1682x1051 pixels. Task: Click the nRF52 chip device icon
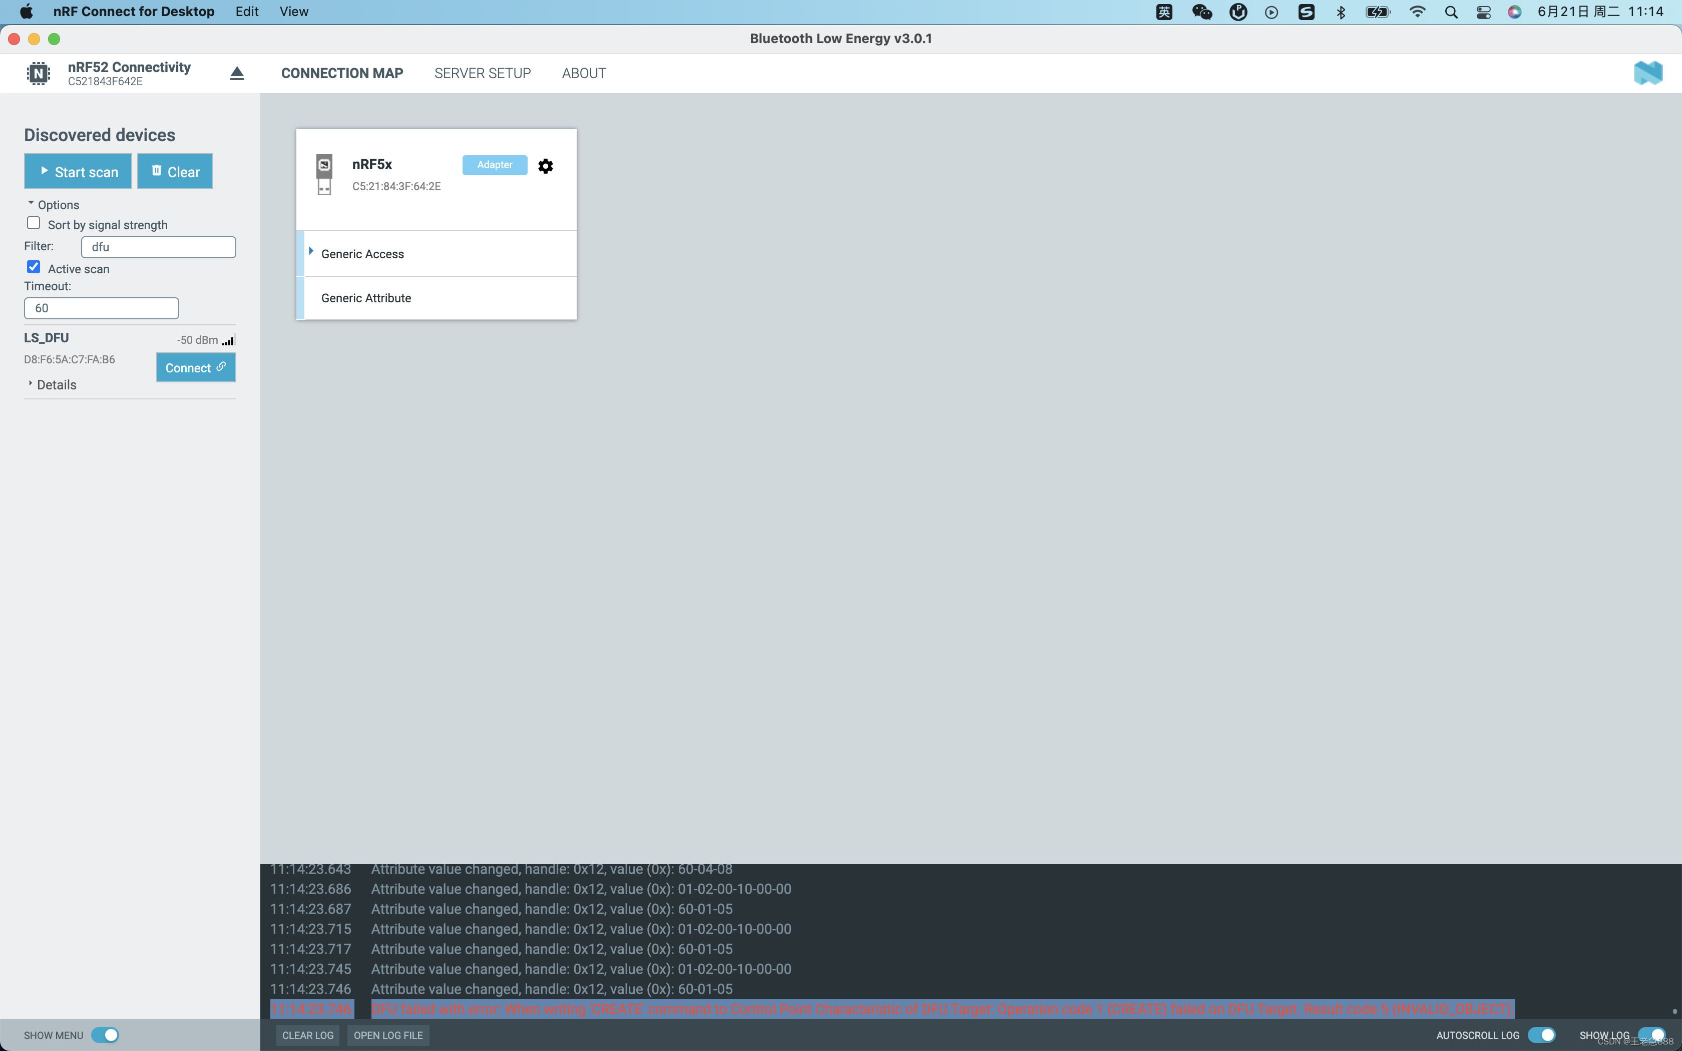coord(38,73)
